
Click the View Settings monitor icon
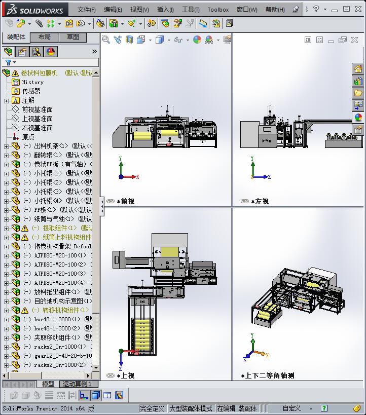(228, 40)
